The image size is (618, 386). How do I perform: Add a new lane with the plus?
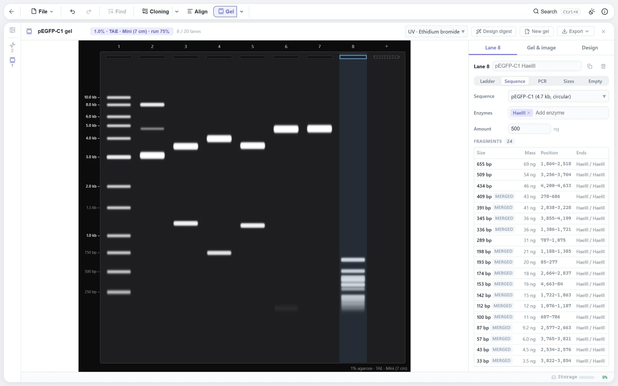[x=387, y=46]
